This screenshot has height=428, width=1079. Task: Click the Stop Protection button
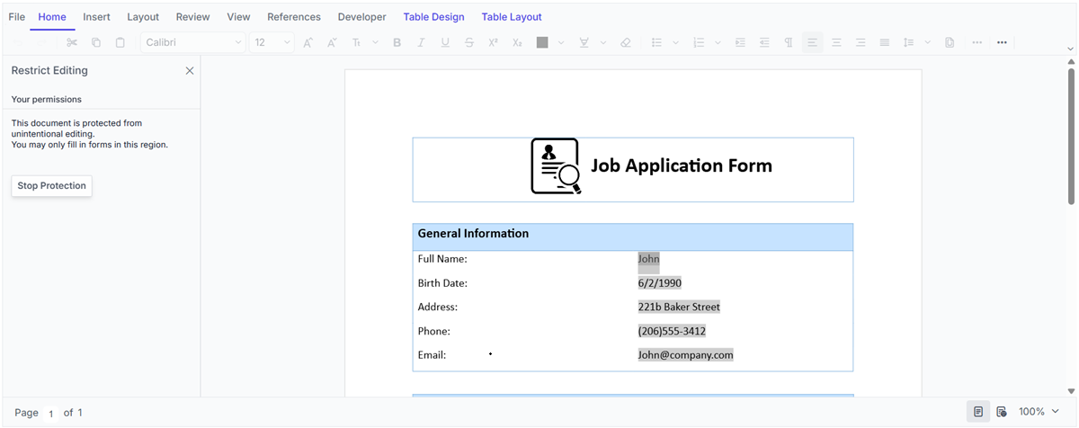pos(52,186)
